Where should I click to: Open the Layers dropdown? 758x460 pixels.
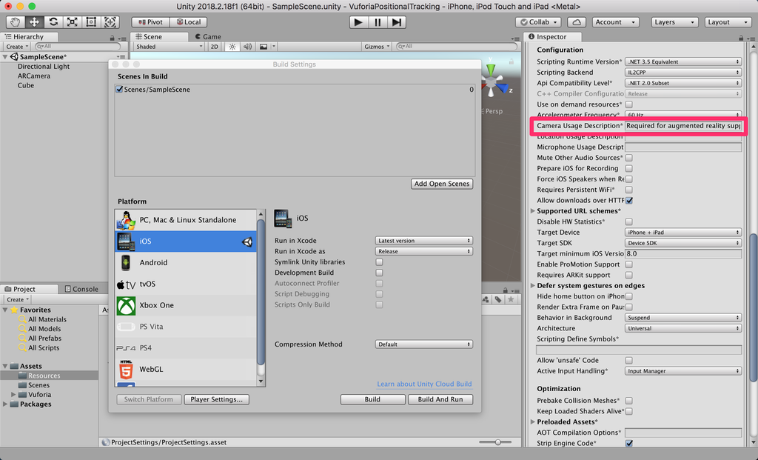[674, 21]
